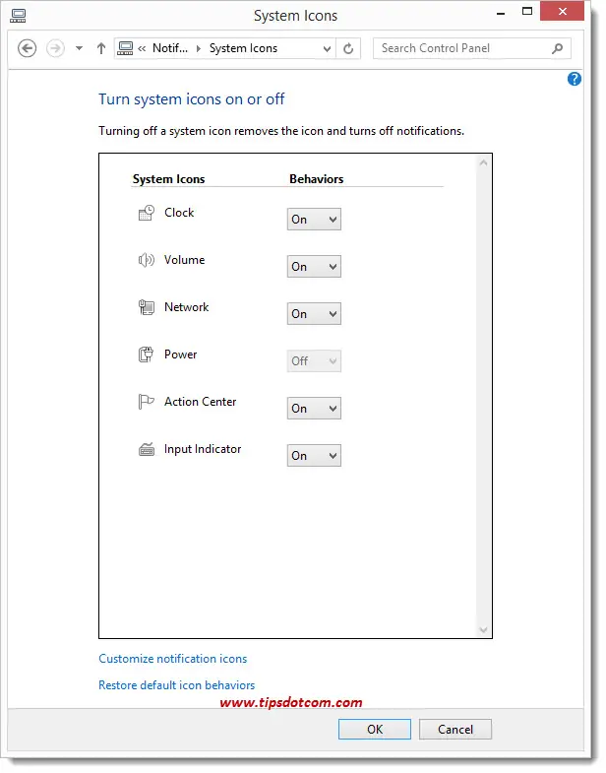Image resolution: width=606 pixels, height=773 pixels.
Task: Click the window icon in title bar
Action: point(18,16)
